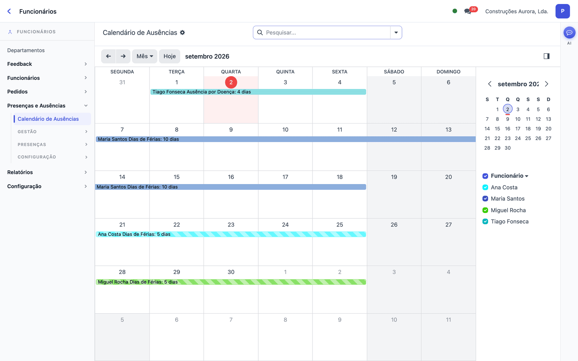Toggle the side panel icon
Screen dimensions: 578x361
click(x=547, y=56)
